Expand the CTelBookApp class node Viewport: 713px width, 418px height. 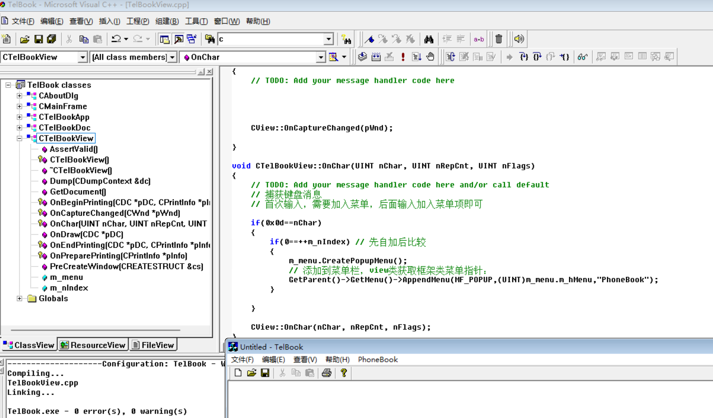(19, 117)
